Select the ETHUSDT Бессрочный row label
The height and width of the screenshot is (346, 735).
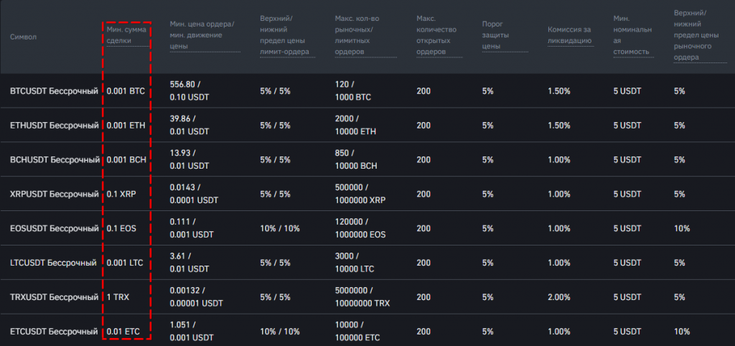pyautogui.click(x=54, y=126)
